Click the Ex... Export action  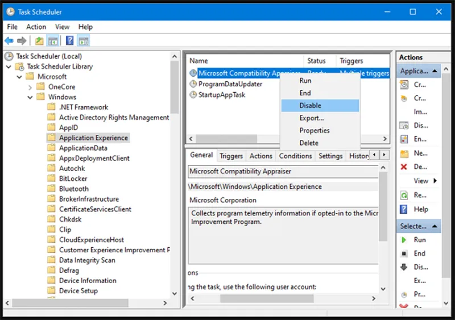420,281
